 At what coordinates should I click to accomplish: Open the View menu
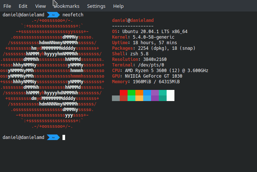pyautogui.click(x=41, y=6)
